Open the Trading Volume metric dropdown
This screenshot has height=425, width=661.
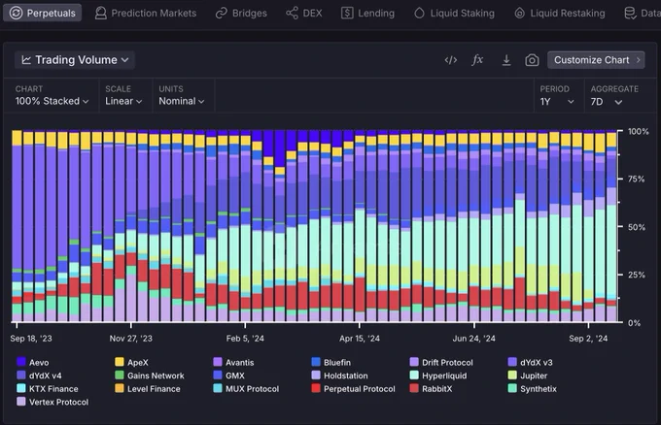[x=75, y=60]
